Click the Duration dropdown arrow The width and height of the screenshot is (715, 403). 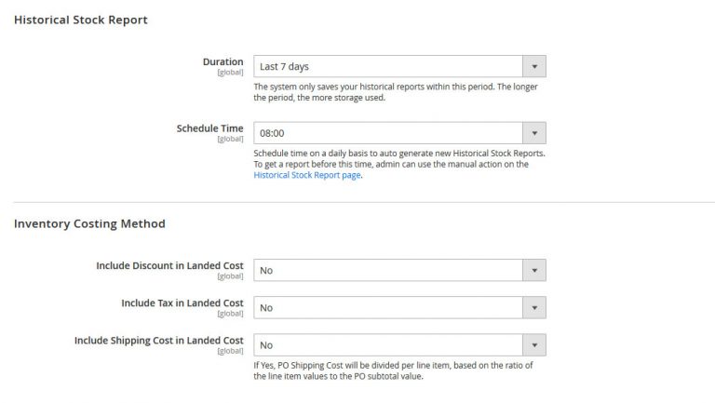pos(533,66)
